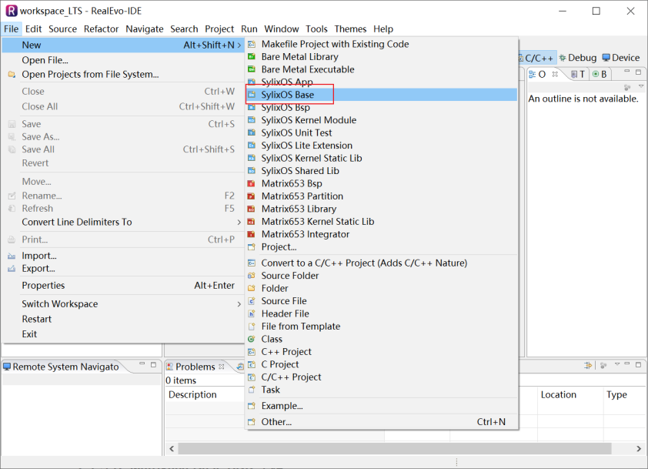Image resolution: width=648 pixels, height=469 pixels.
Task: Click the Matrix653 Library icon
Action: 251,209
